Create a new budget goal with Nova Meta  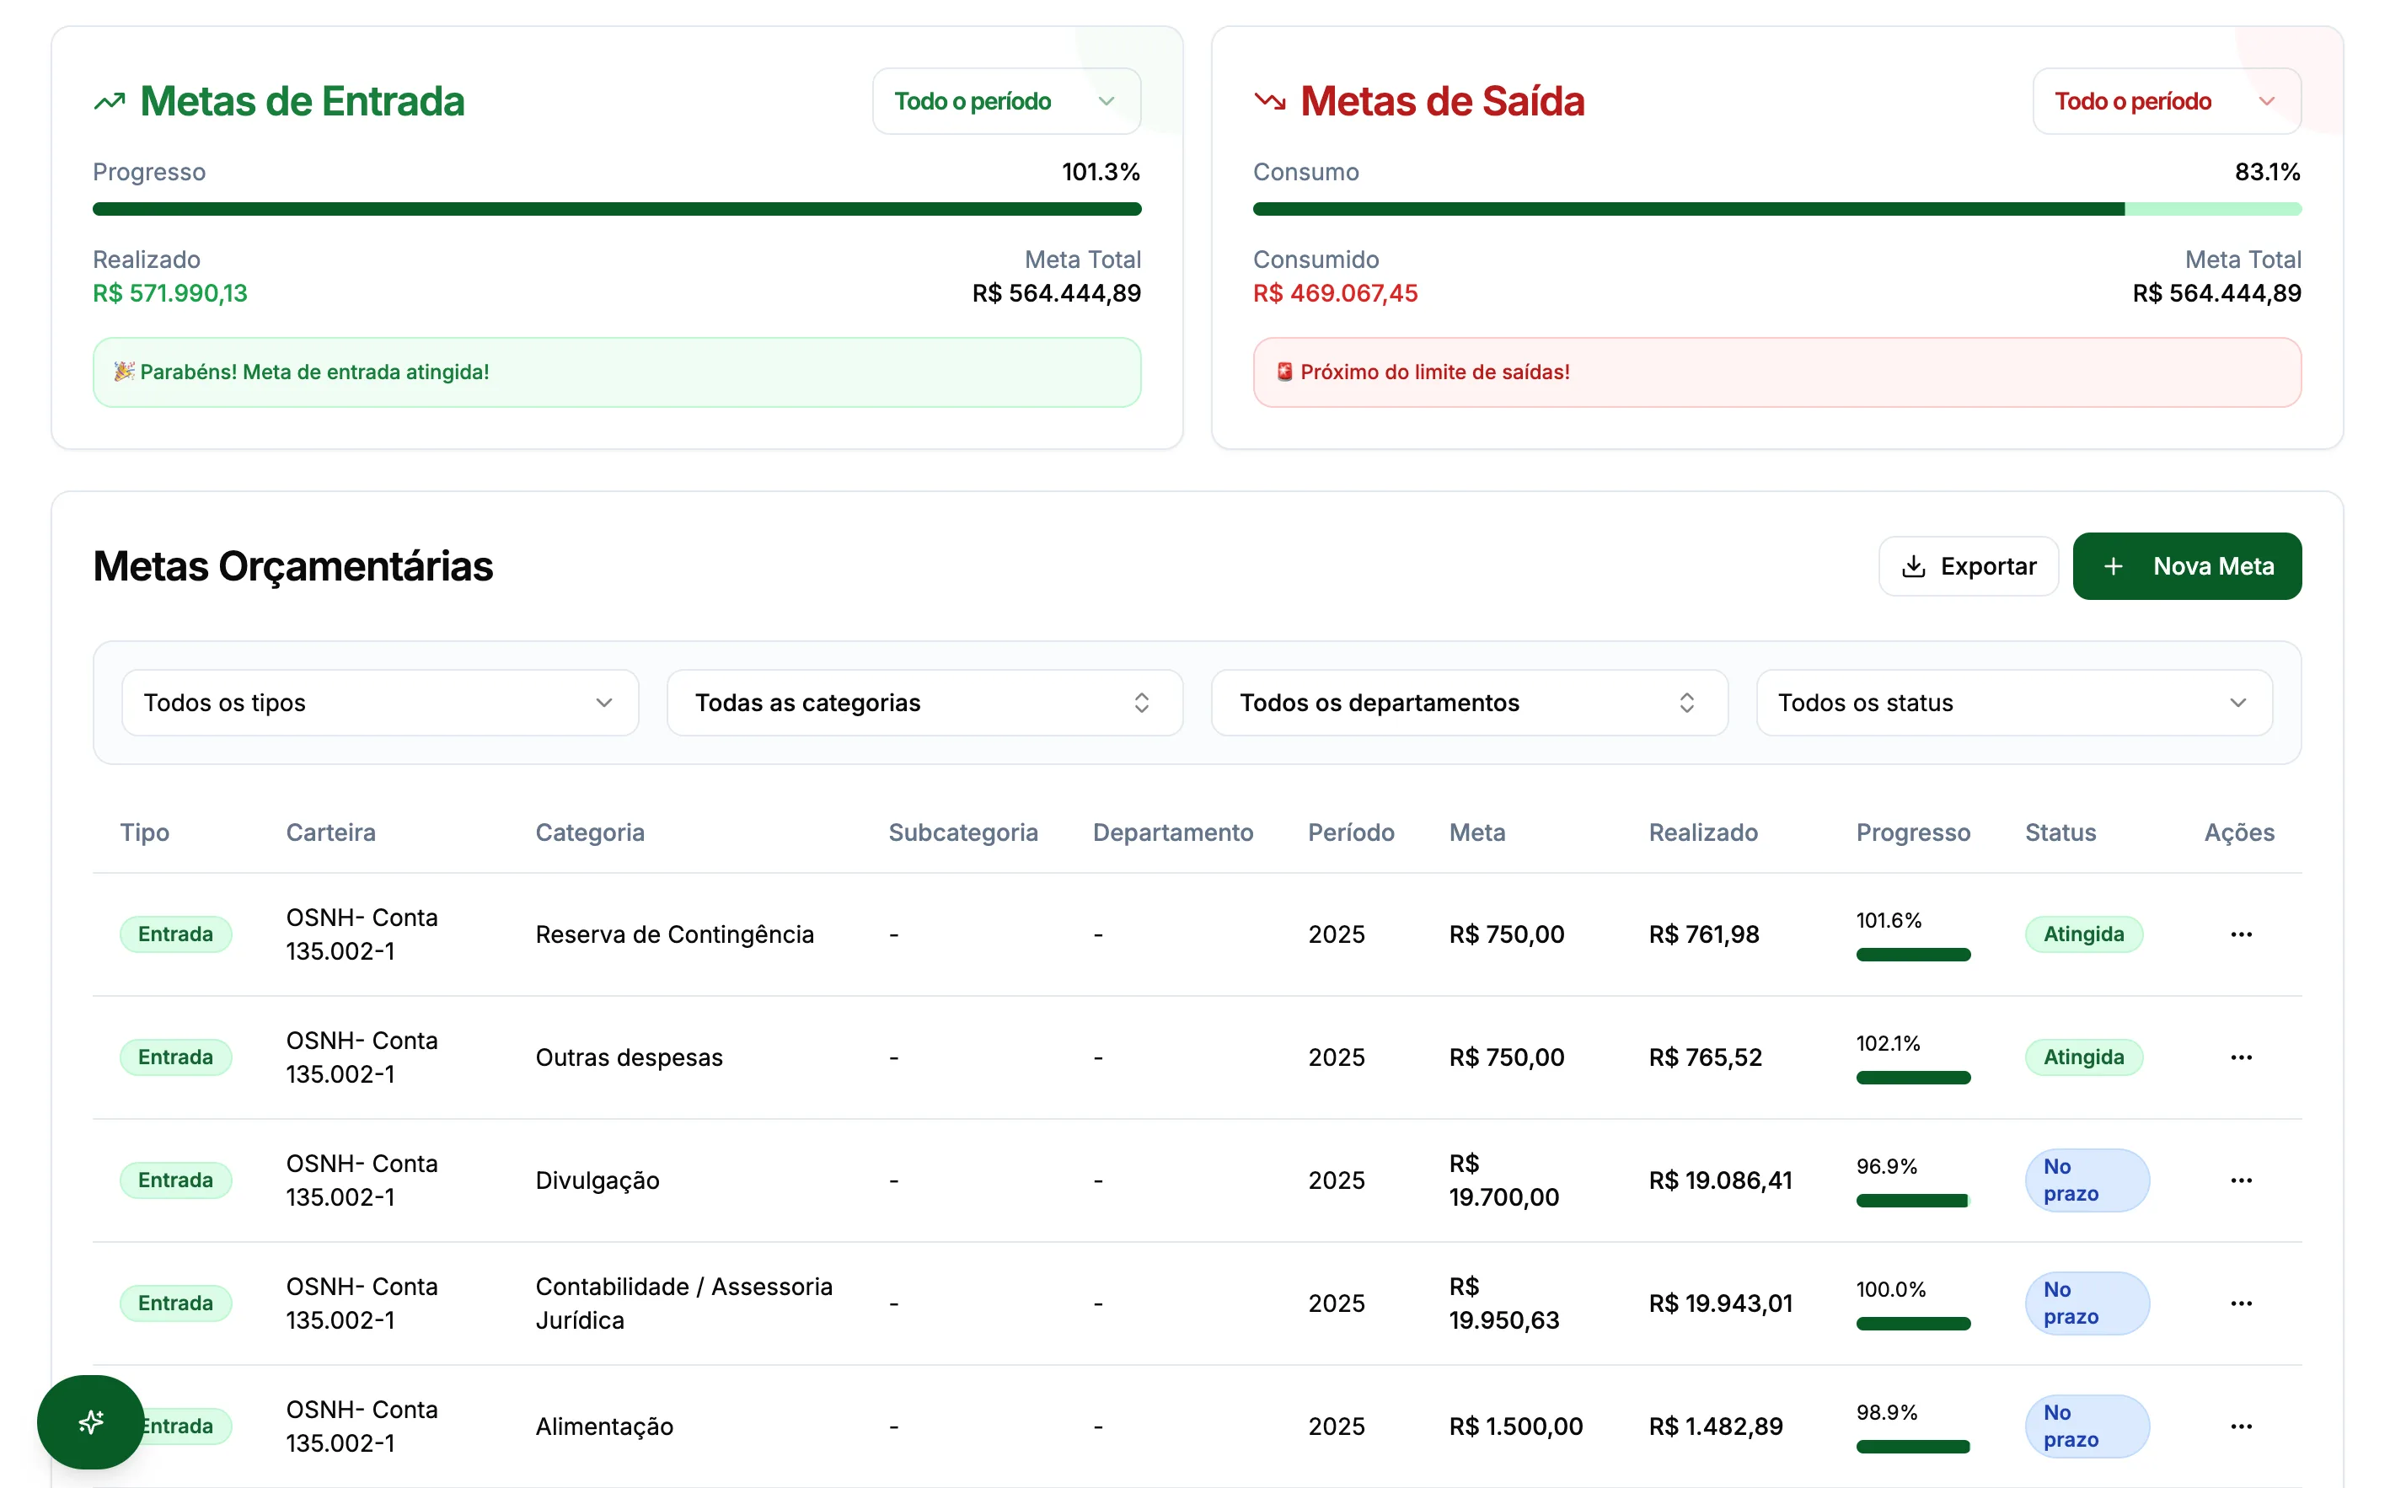(x=2186, y=566)
